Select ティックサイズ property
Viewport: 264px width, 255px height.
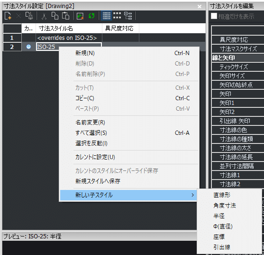click(x=238, y=67)
